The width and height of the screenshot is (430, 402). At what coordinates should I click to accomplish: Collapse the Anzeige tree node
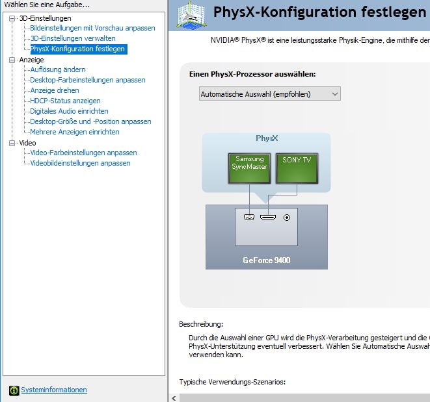coord(12,60)
